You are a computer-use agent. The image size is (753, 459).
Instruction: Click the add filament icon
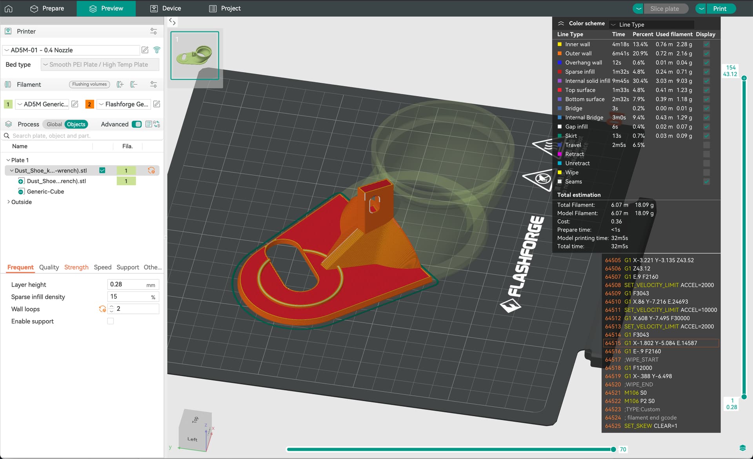coord(120,84)
